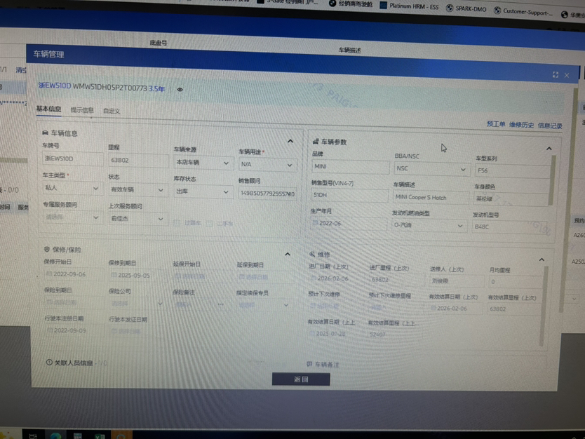Click the ellipsis icon in 保险备注
Screen dimensions: 585x439
point(221,304)
